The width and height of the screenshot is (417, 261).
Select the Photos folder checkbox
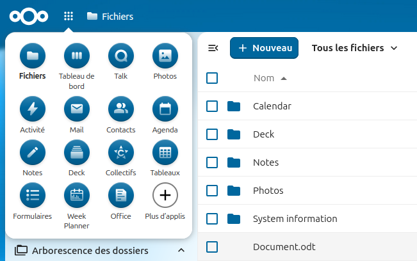pyautogui.click(x=212, y=191)
